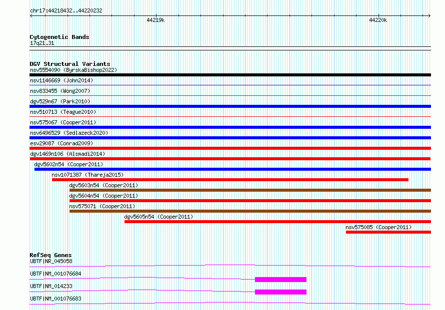Select the brown dgv5603n54 variant bar
Screen dimensions: 445x310
coord(250,190)
